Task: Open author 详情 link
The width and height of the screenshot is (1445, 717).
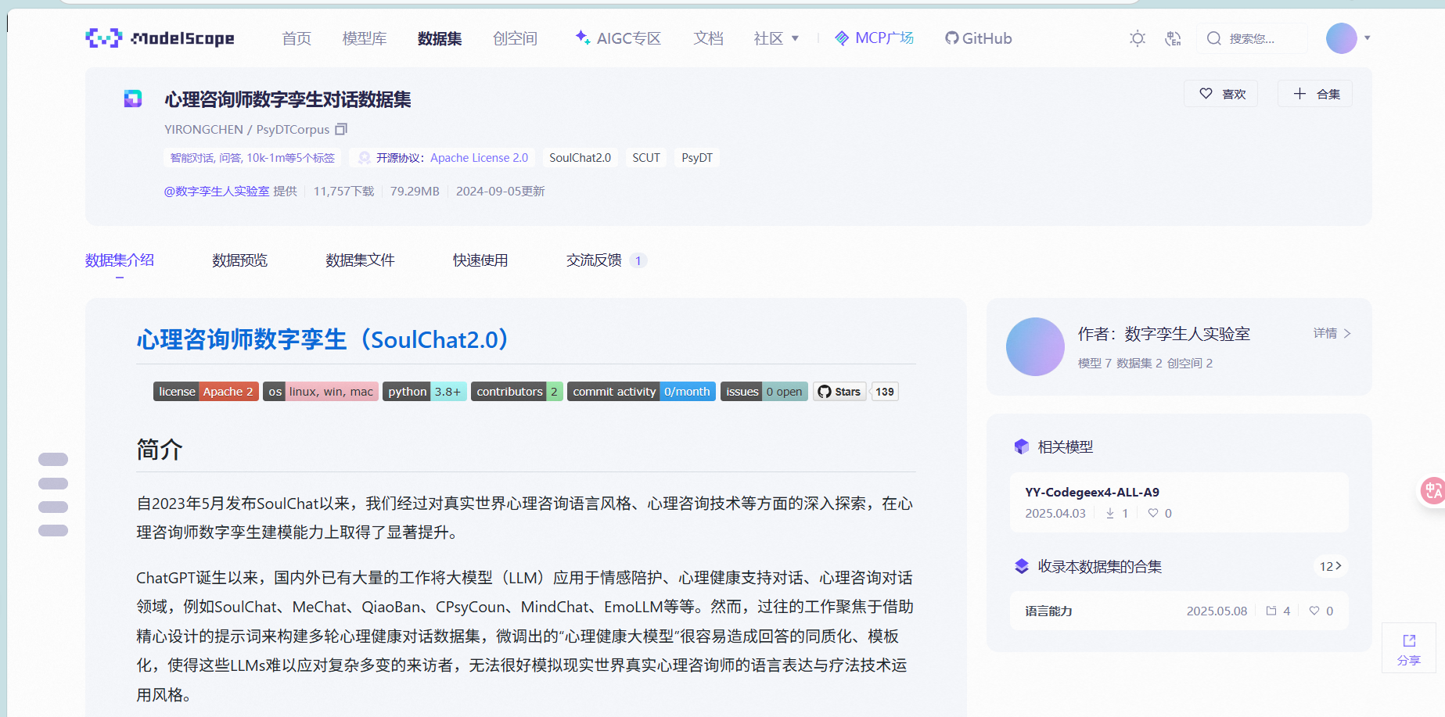Action: (1332, 333)
